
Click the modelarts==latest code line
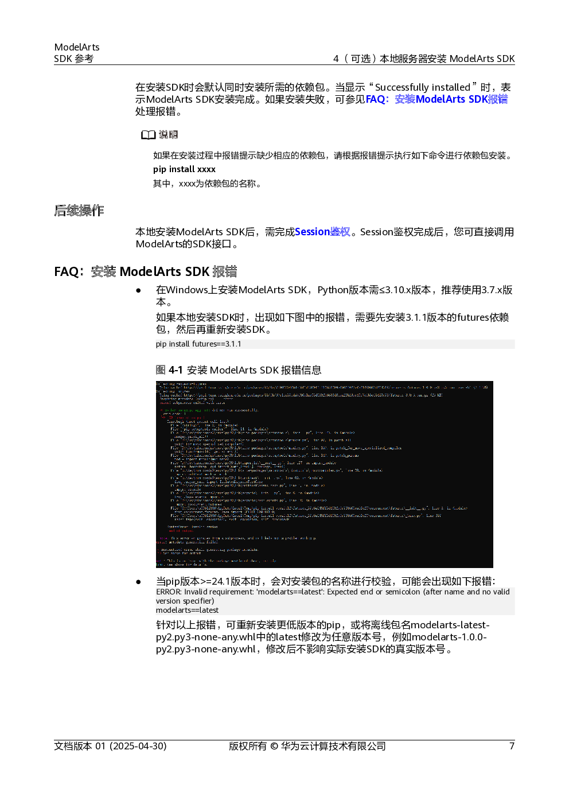187,610
